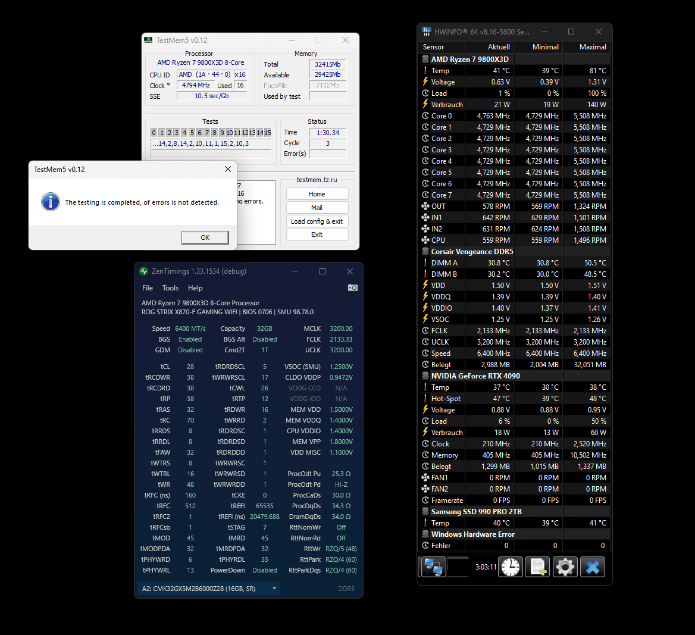Click the clock icon on the FCLK row
This screenshot has width=695, height=635.
point(425,330)
